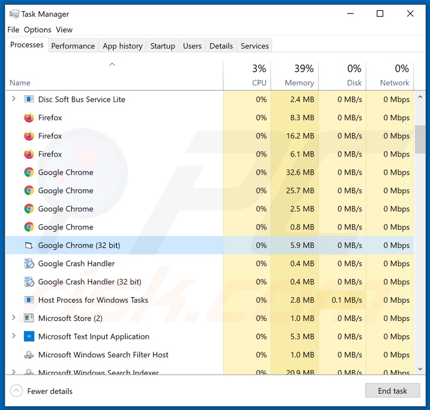Expand the Disc Soft Bus Service Lite group

click(14, 98)
